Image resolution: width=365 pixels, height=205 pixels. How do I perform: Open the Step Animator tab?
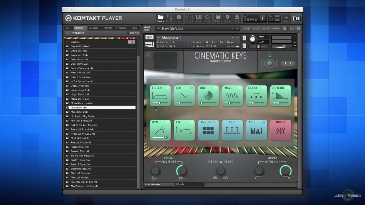click(x=159, y=184)
